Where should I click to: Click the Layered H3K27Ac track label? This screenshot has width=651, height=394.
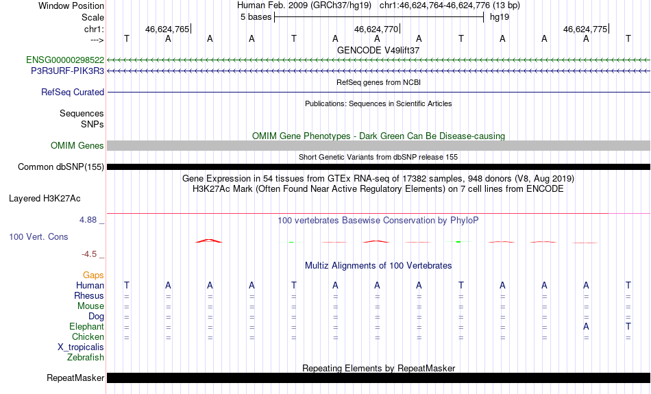click(x=45, y=199)
